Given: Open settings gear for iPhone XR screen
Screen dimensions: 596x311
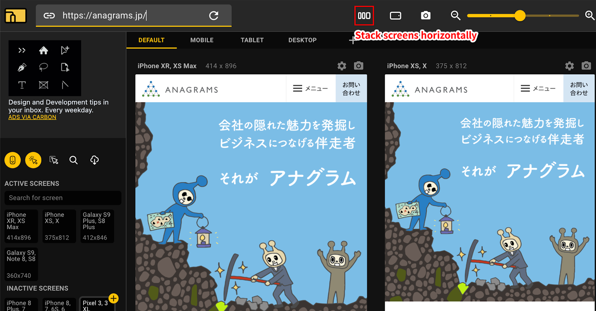Looking at the screenshot, I should (342, 66).
